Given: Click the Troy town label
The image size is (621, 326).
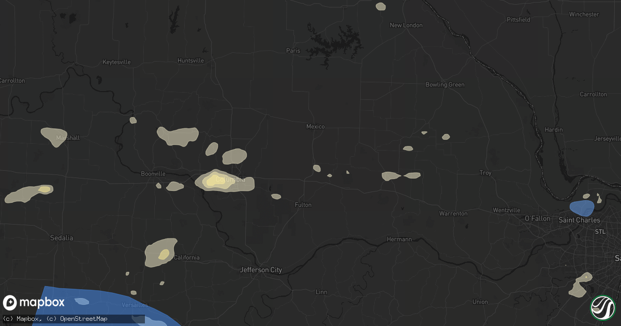Looking at the screenshot, I should coord(485,173).
